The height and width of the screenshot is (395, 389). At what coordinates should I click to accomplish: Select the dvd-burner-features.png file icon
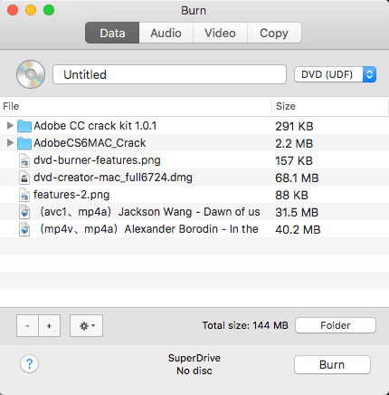pos(24,160)
